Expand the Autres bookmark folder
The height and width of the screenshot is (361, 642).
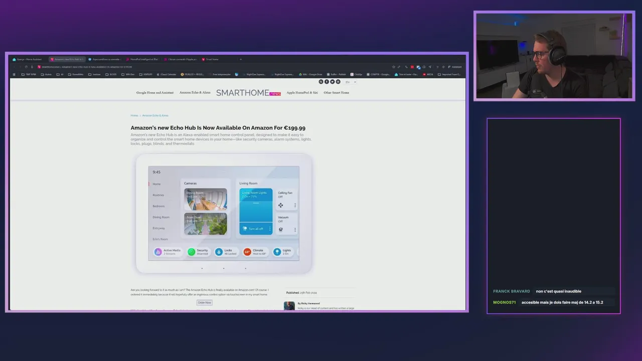point(46,74)
